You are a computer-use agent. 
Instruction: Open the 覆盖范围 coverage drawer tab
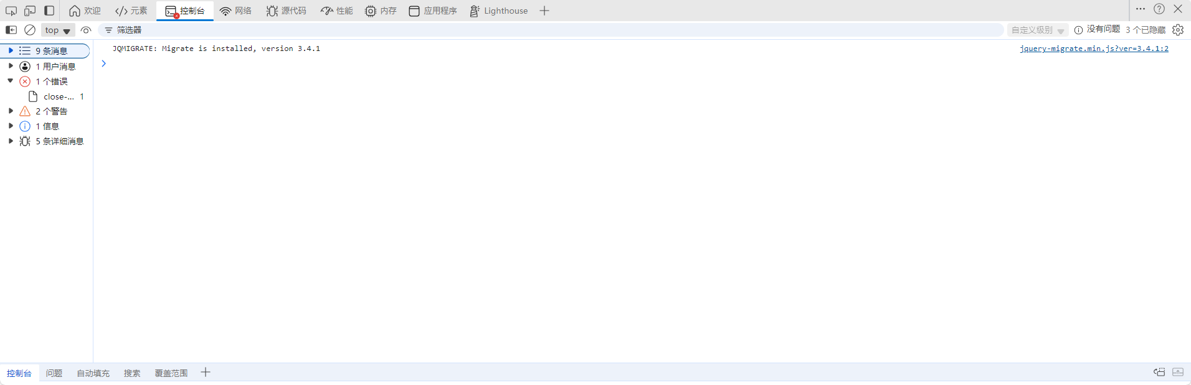pos(171,373)
